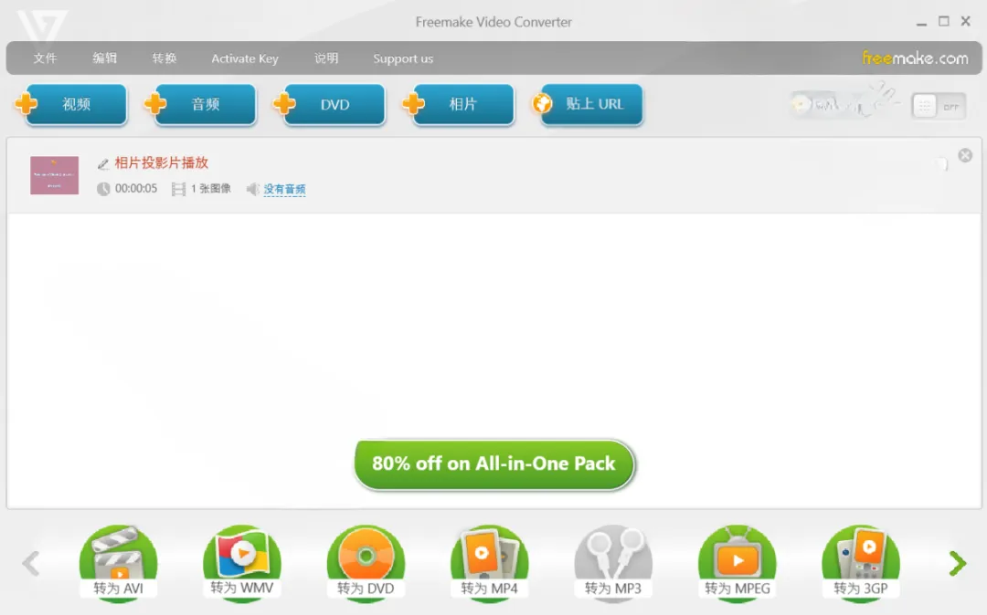Screen dimensions: 987x615
Task: Convert to AVI format
Action: tap(118, 564)
